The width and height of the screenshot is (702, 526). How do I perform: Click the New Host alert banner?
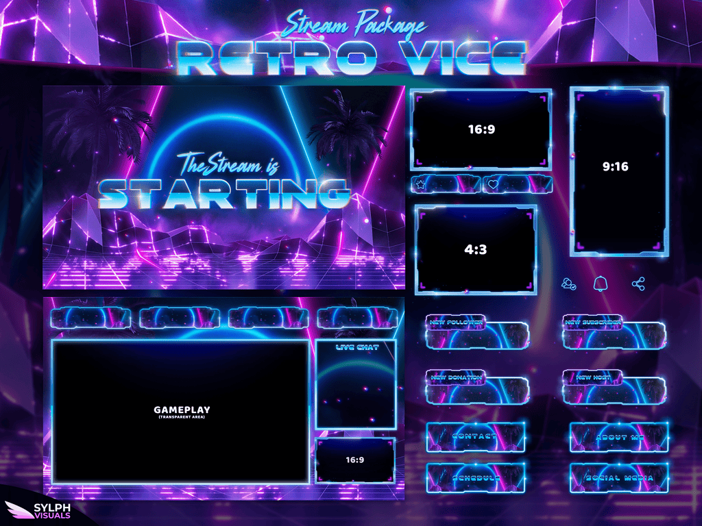[x=613, y=389]
